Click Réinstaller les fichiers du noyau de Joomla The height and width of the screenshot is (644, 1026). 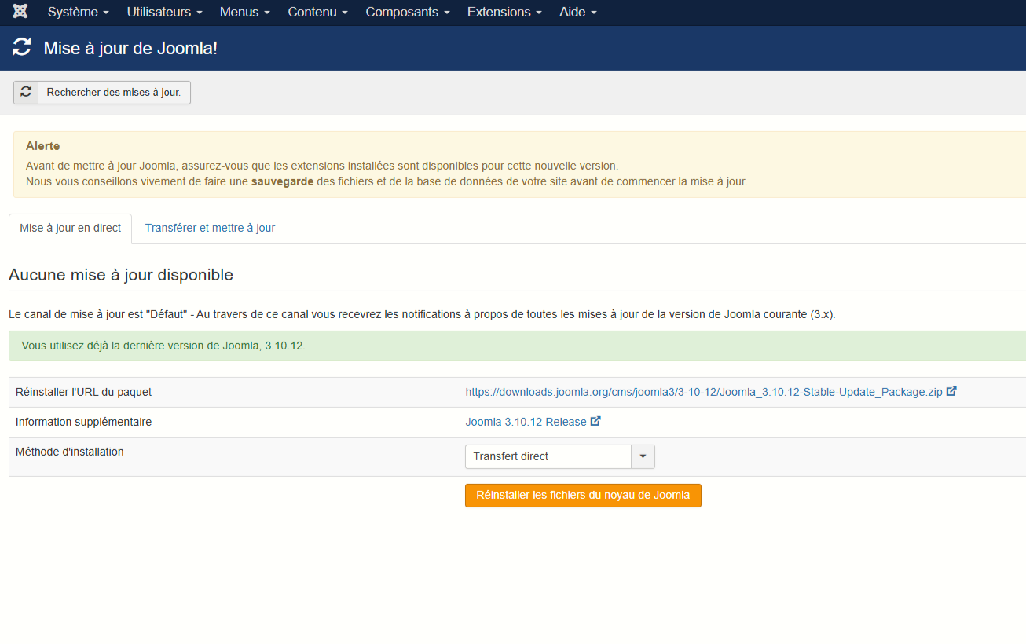click(x=583, y=496)
